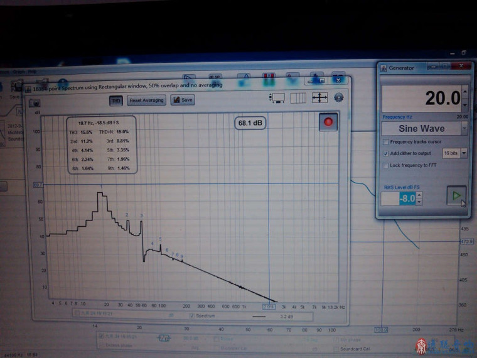Click the RMS Level field showing -8.0
This screenshot has height=358, width=477.
click(x=399, y=199)
